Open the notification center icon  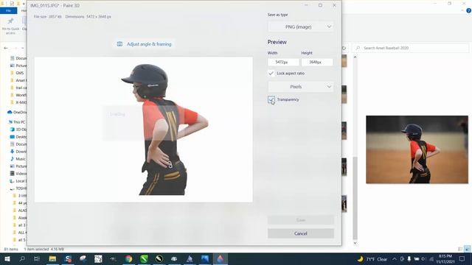pyautogui.click(x=462, y=258)
